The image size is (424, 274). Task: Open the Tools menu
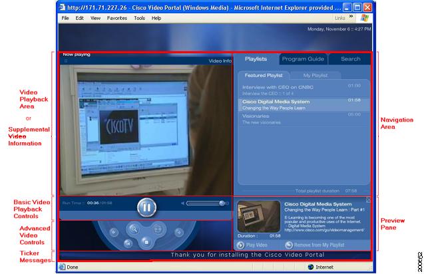[140, 18]
